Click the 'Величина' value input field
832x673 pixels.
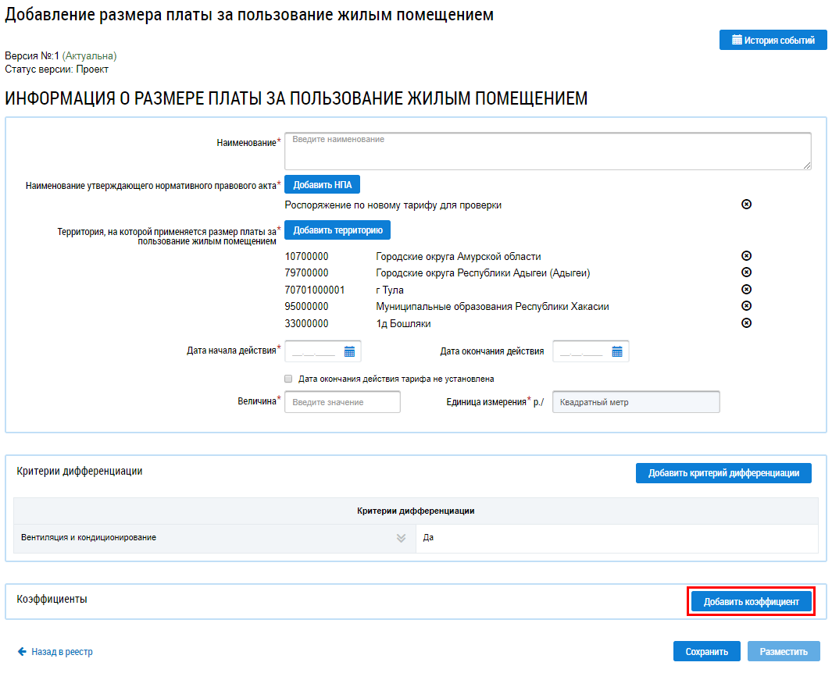pos(342,402)
